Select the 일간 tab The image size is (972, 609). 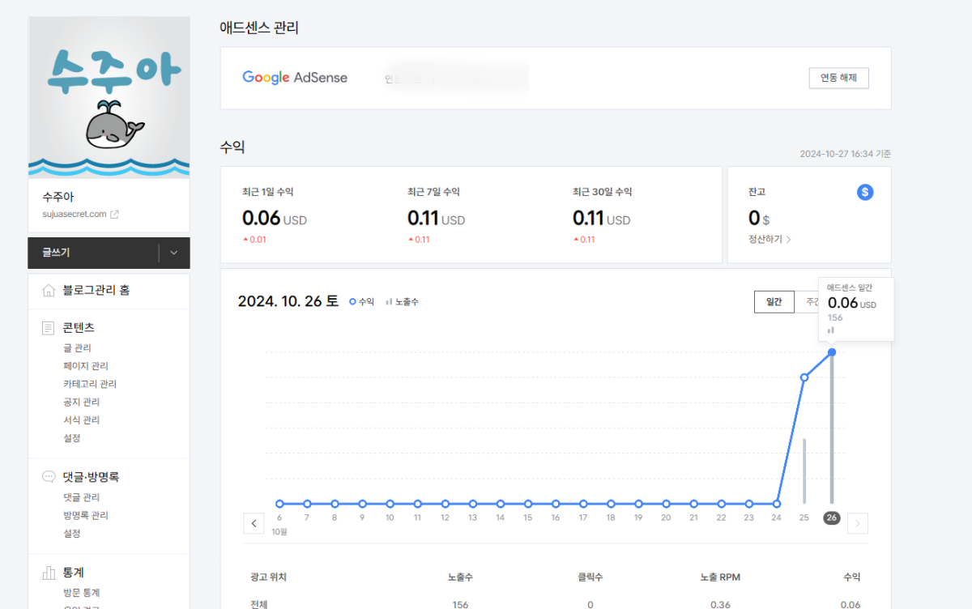point(774,301)
